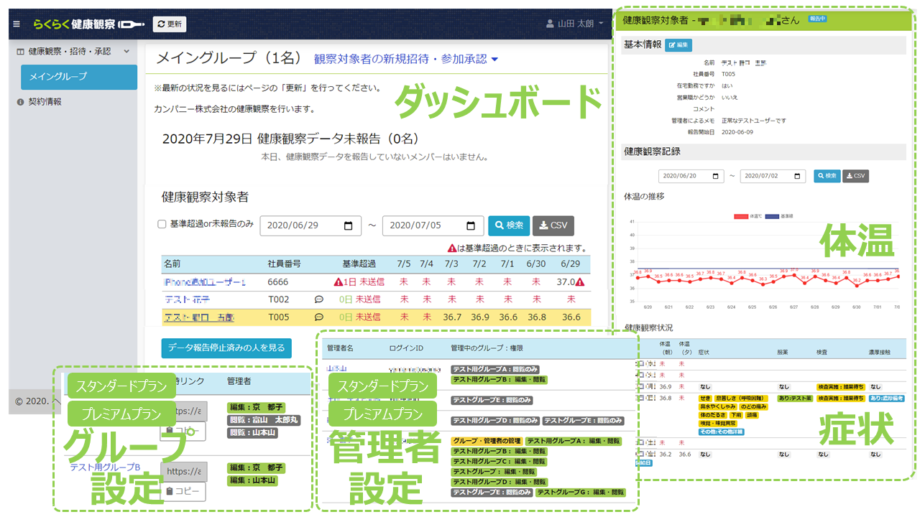Screen dimensions: 920x517
Task: Click the 更新 refresh button
Action: coord(170,24)
